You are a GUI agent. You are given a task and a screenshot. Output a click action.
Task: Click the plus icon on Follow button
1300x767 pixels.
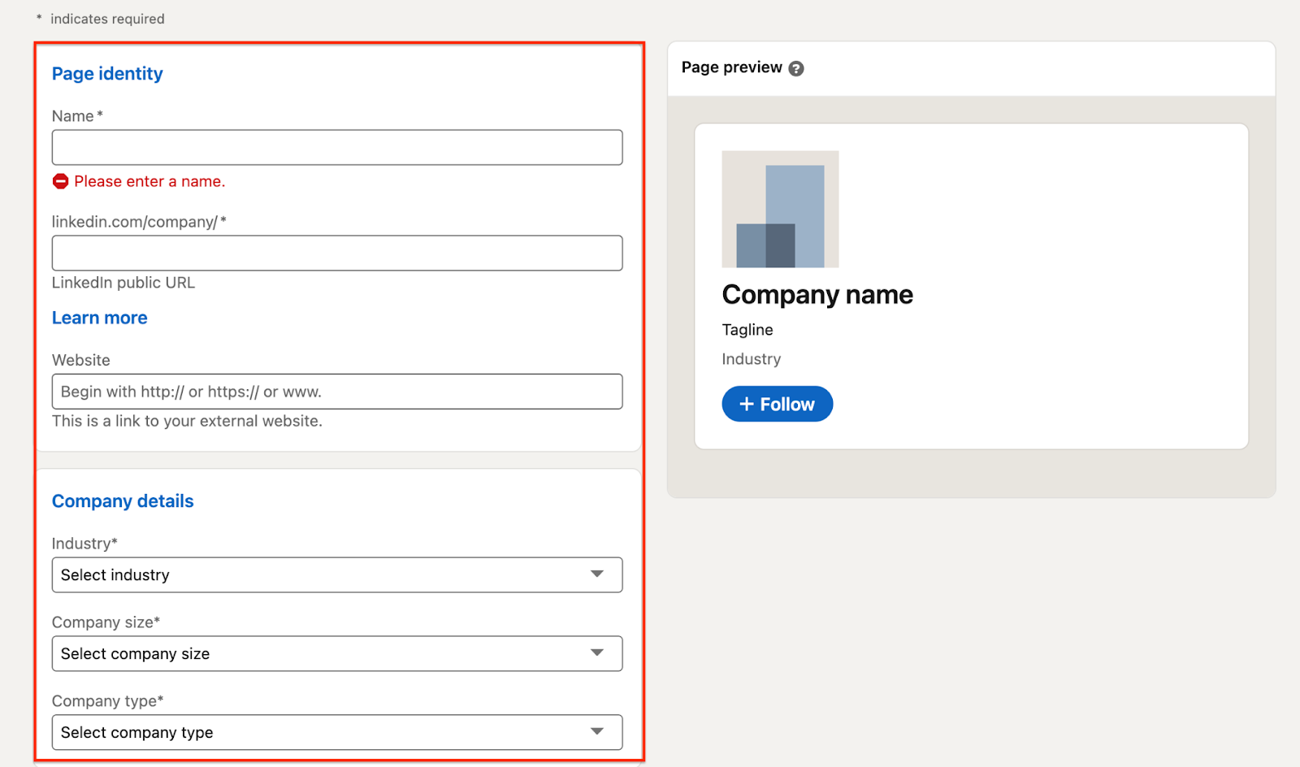click(747, 404)
